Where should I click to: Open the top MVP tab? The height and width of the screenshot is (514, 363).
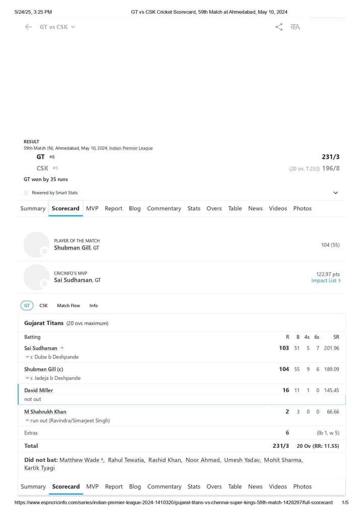(92, 209)
